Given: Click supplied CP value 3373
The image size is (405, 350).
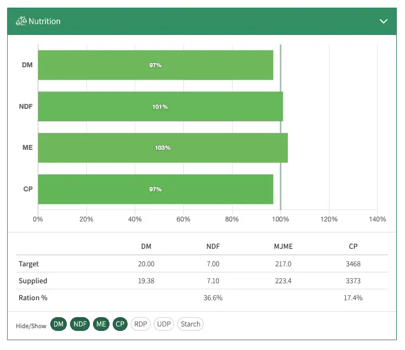Looking at the screenshot, I should coord(353,281).
